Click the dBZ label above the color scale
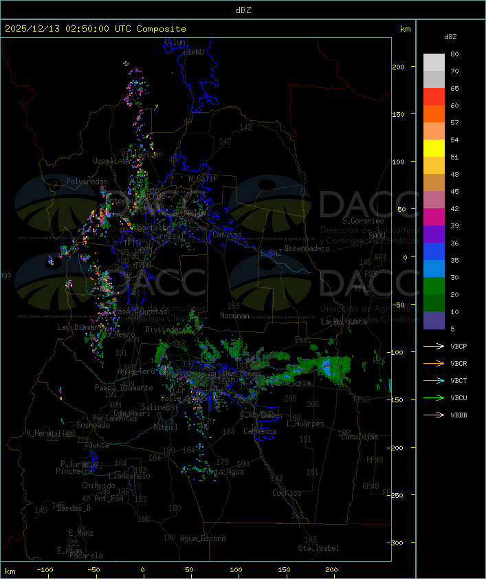 click(450, 37)
